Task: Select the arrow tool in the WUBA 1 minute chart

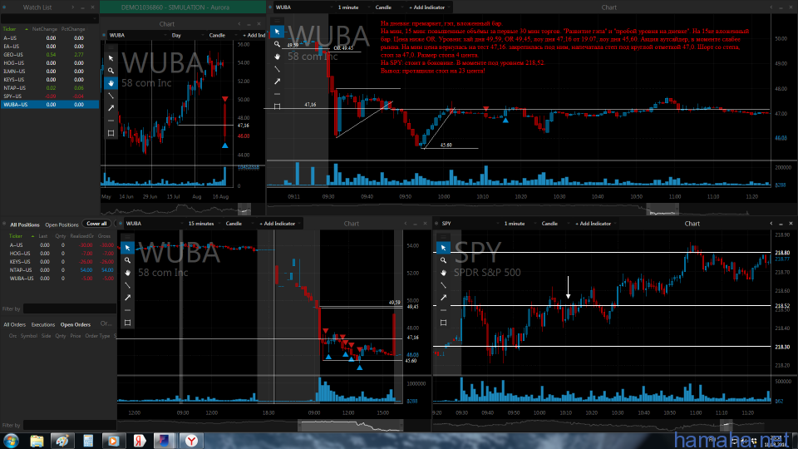Action: pos(277,81)
